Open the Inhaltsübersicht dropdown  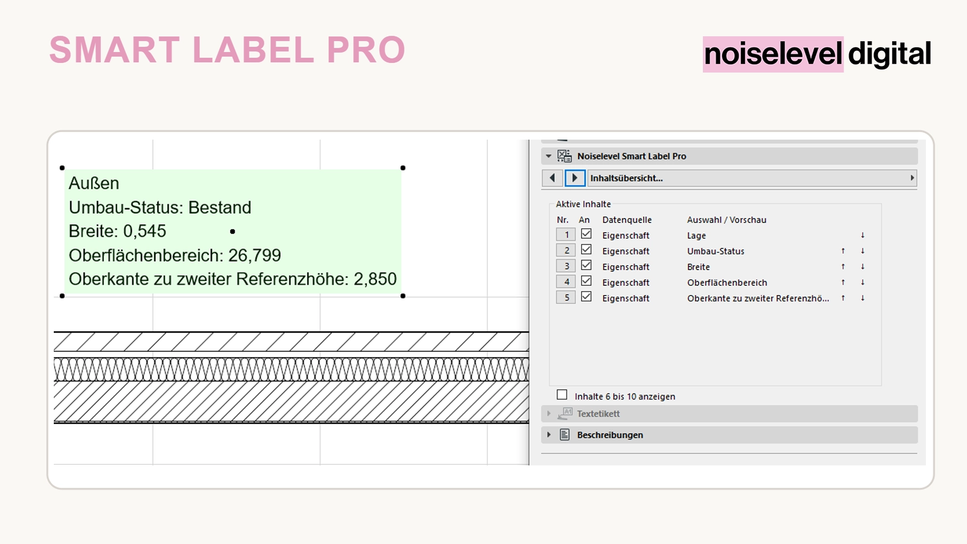coord(752,178)
